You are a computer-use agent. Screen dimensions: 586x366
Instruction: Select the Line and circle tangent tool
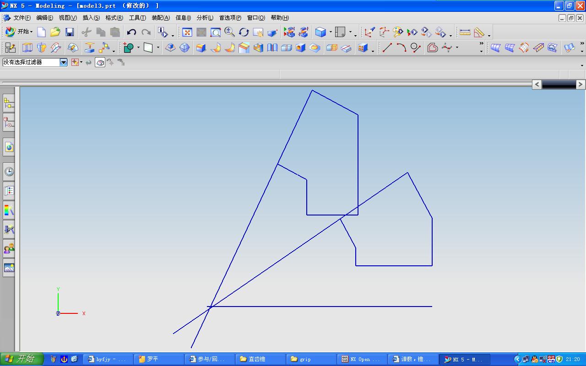click(416, 48)
